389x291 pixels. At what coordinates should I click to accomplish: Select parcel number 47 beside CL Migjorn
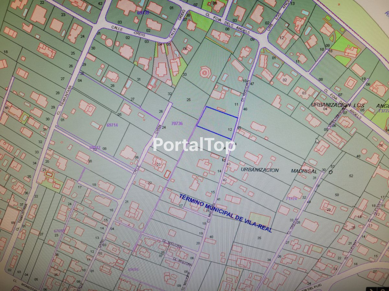(252, 84)
